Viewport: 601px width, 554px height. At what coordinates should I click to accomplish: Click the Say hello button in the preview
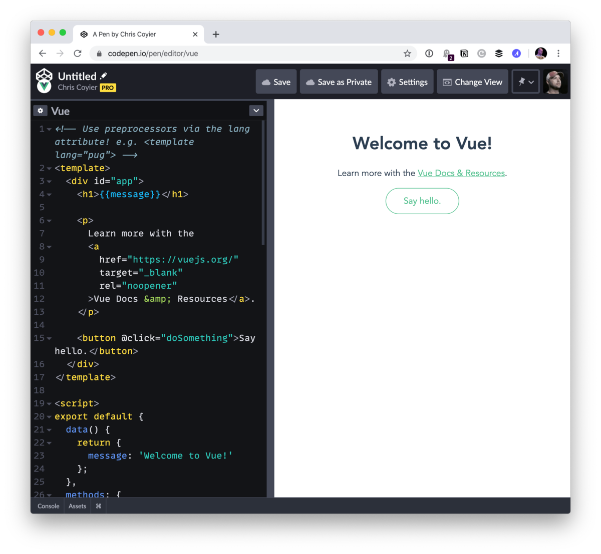point(422,201)
